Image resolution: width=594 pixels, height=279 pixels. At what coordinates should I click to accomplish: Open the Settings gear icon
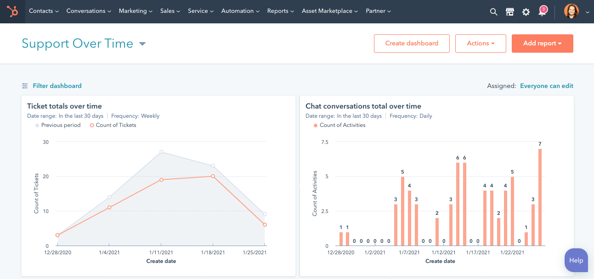(526, 12)
